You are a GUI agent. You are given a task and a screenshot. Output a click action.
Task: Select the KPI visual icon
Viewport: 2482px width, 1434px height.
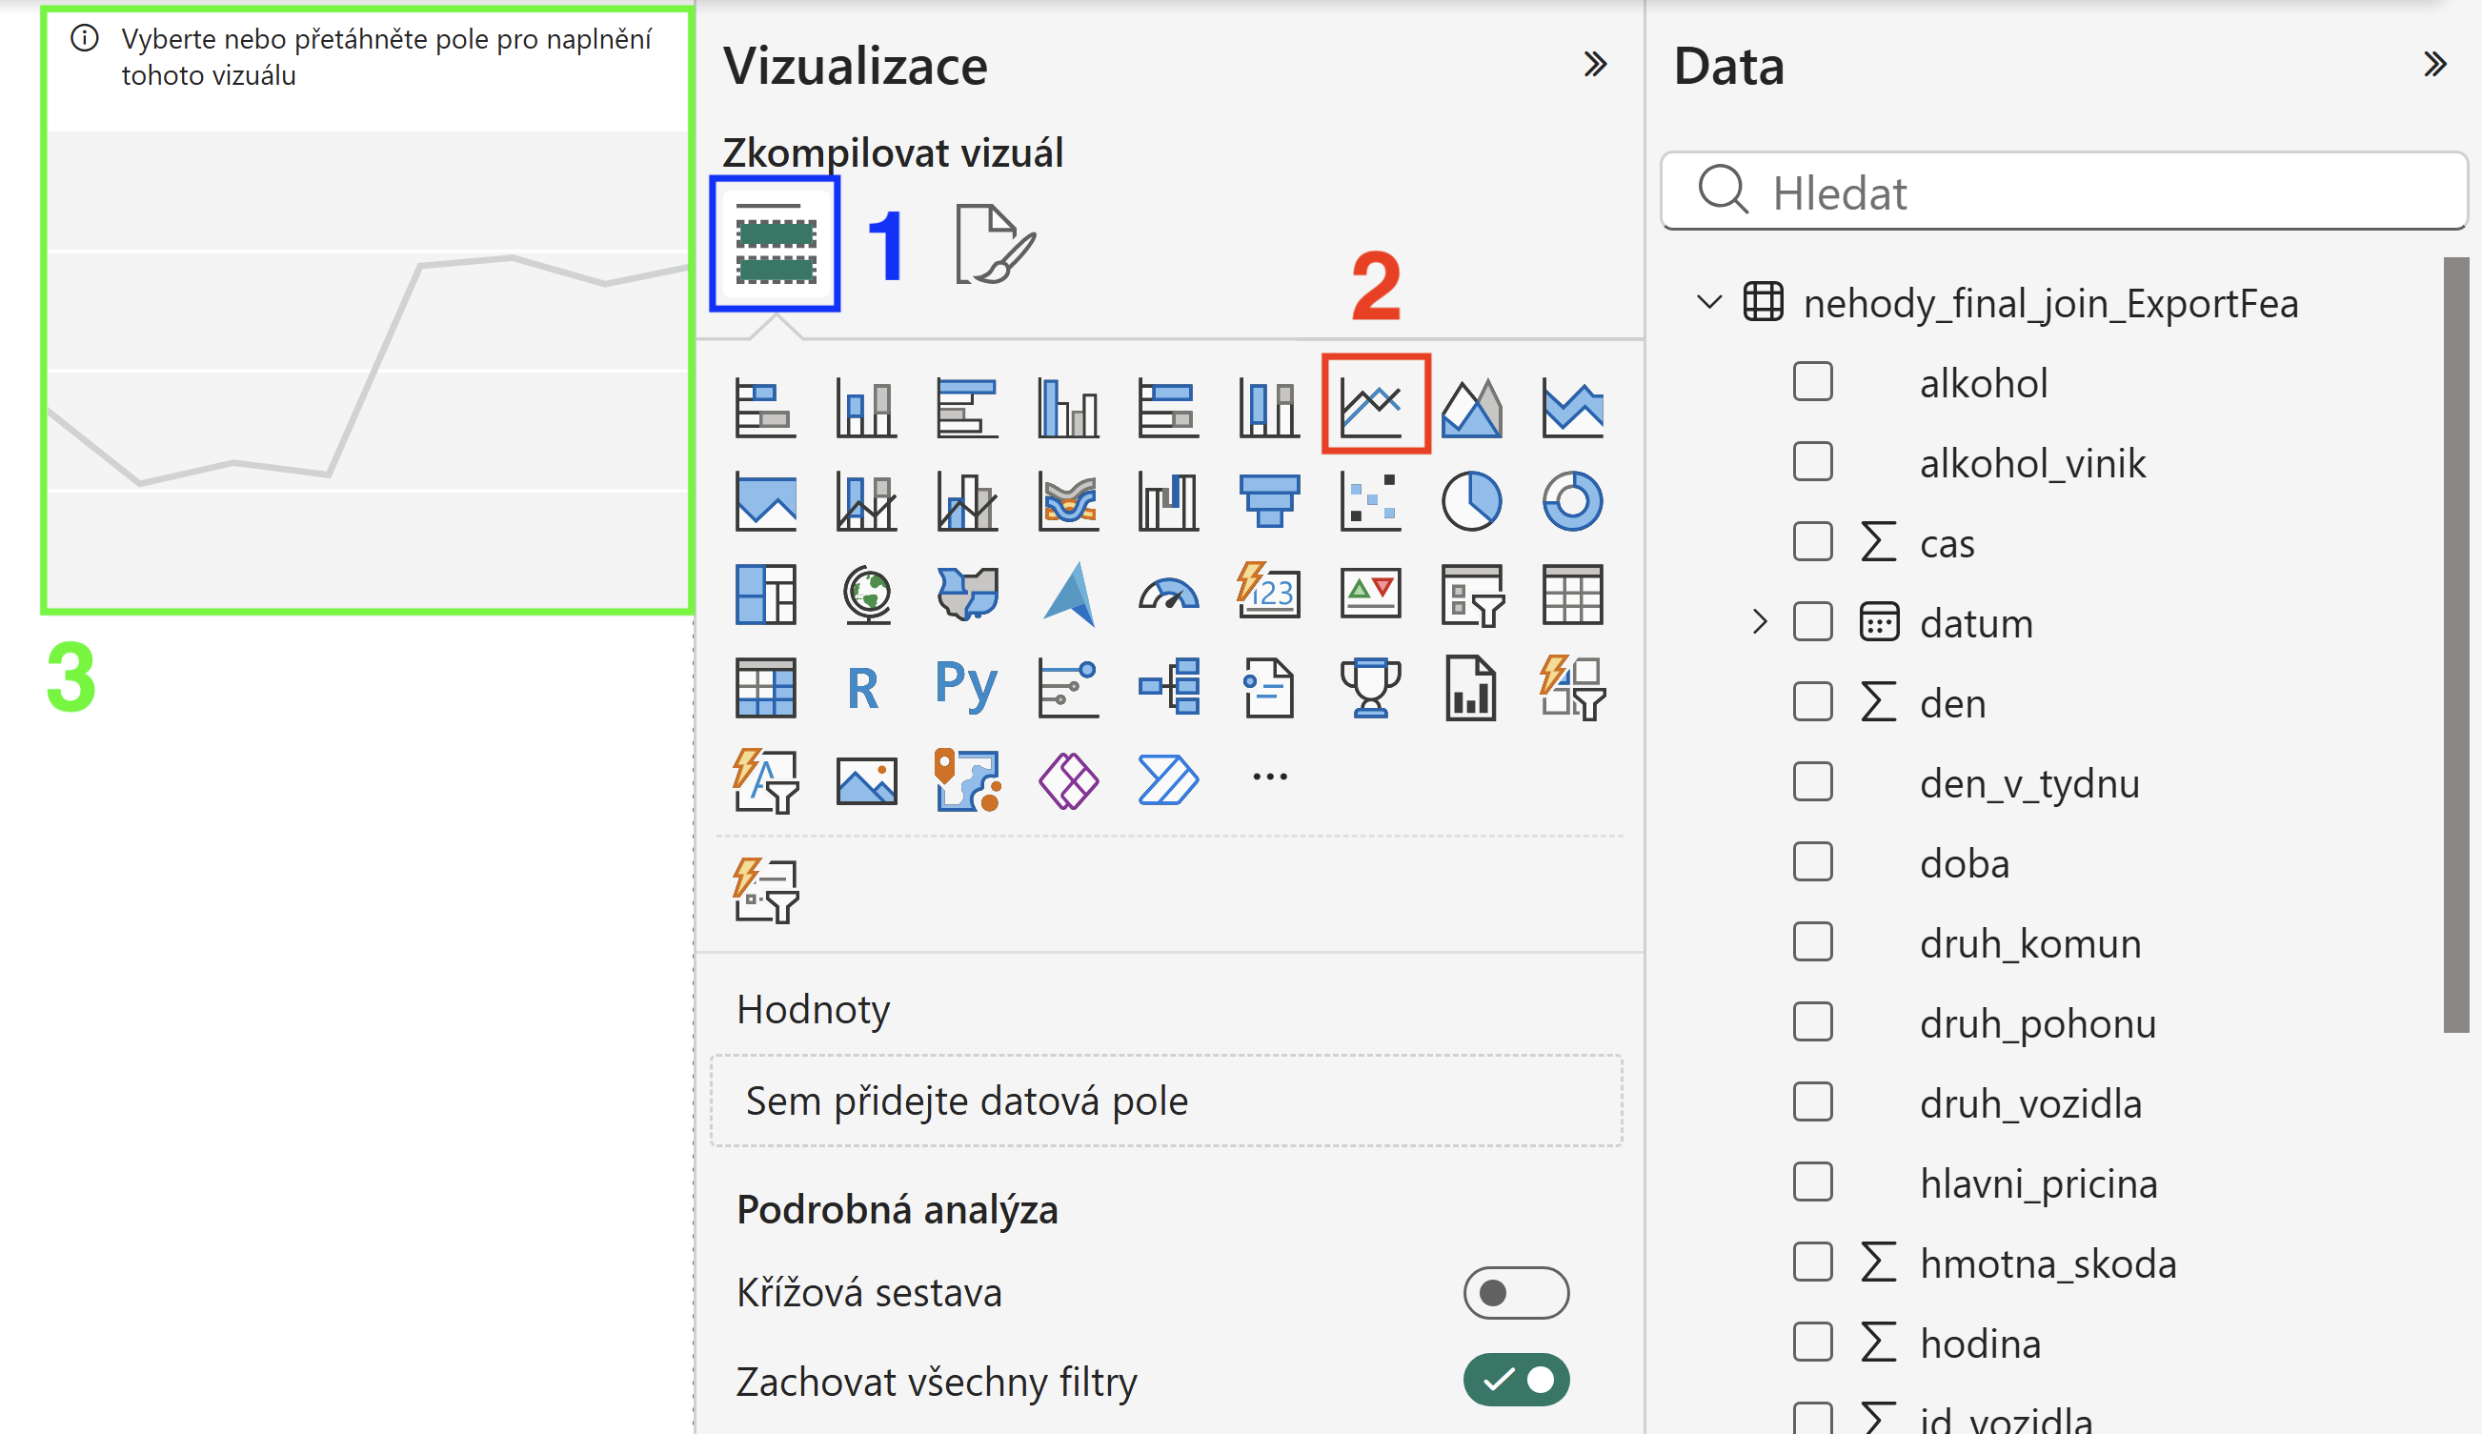[x=1371, y=594]
